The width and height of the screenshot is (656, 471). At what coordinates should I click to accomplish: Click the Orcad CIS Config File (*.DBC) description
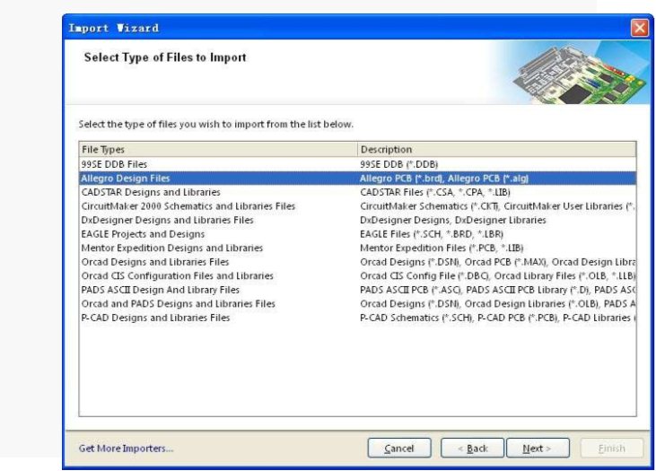pyautogui.click(x=497, y=276)
